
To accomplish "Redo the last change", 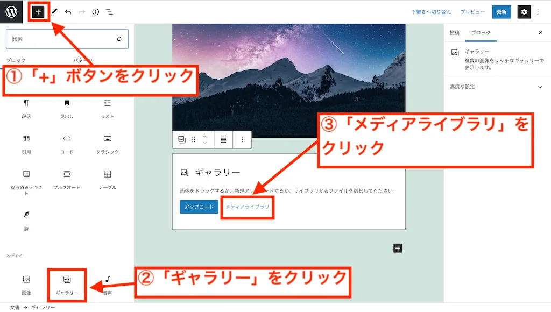I will 82,12.
